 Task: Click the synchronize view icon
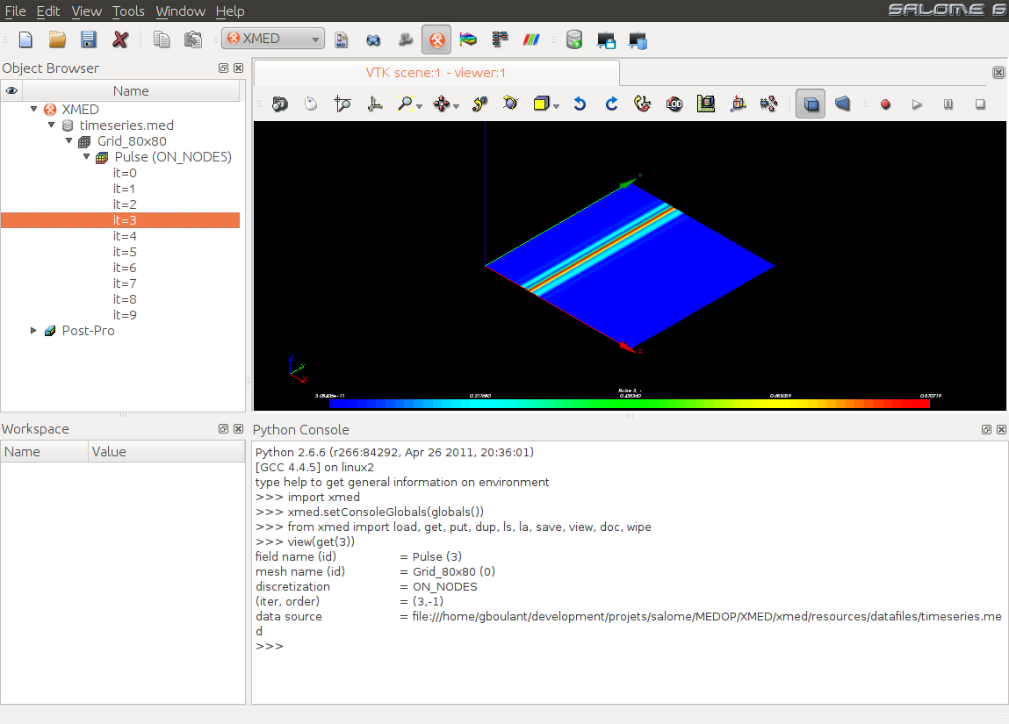tap(769, 104)
